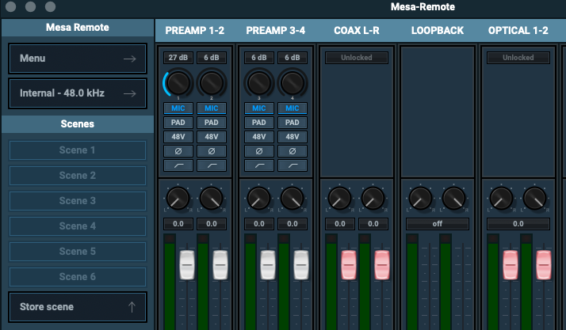
Task: Open the Menu panel
Action: 78,59
